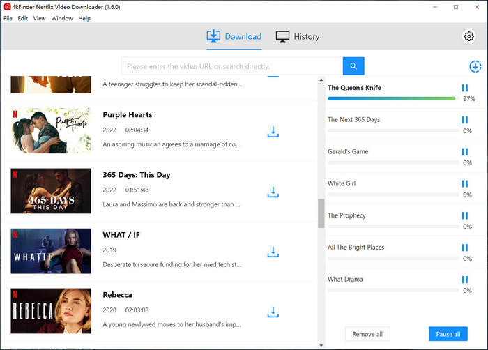
Task: Click description 'A teenager struggles to keep...'
Action: coord(172,84)
